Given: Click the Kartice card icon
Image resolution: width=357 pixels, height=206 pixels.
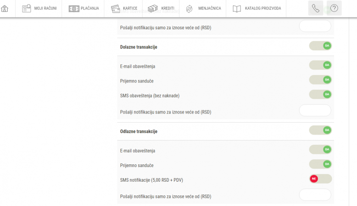Looking at the screenshot, I should (115, 8).
